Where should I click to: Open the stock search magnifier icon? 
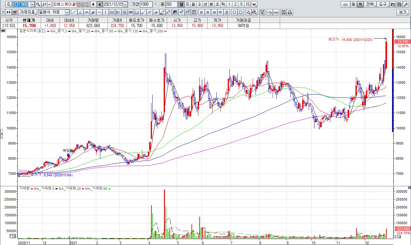point(38,4)
